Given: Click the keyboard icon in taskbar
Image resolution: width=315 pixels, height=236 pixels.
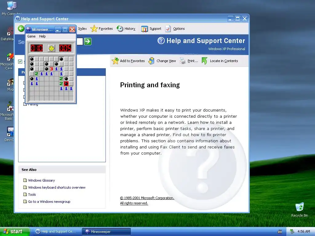Looking at the screenshot, I should tap(280, 232).
